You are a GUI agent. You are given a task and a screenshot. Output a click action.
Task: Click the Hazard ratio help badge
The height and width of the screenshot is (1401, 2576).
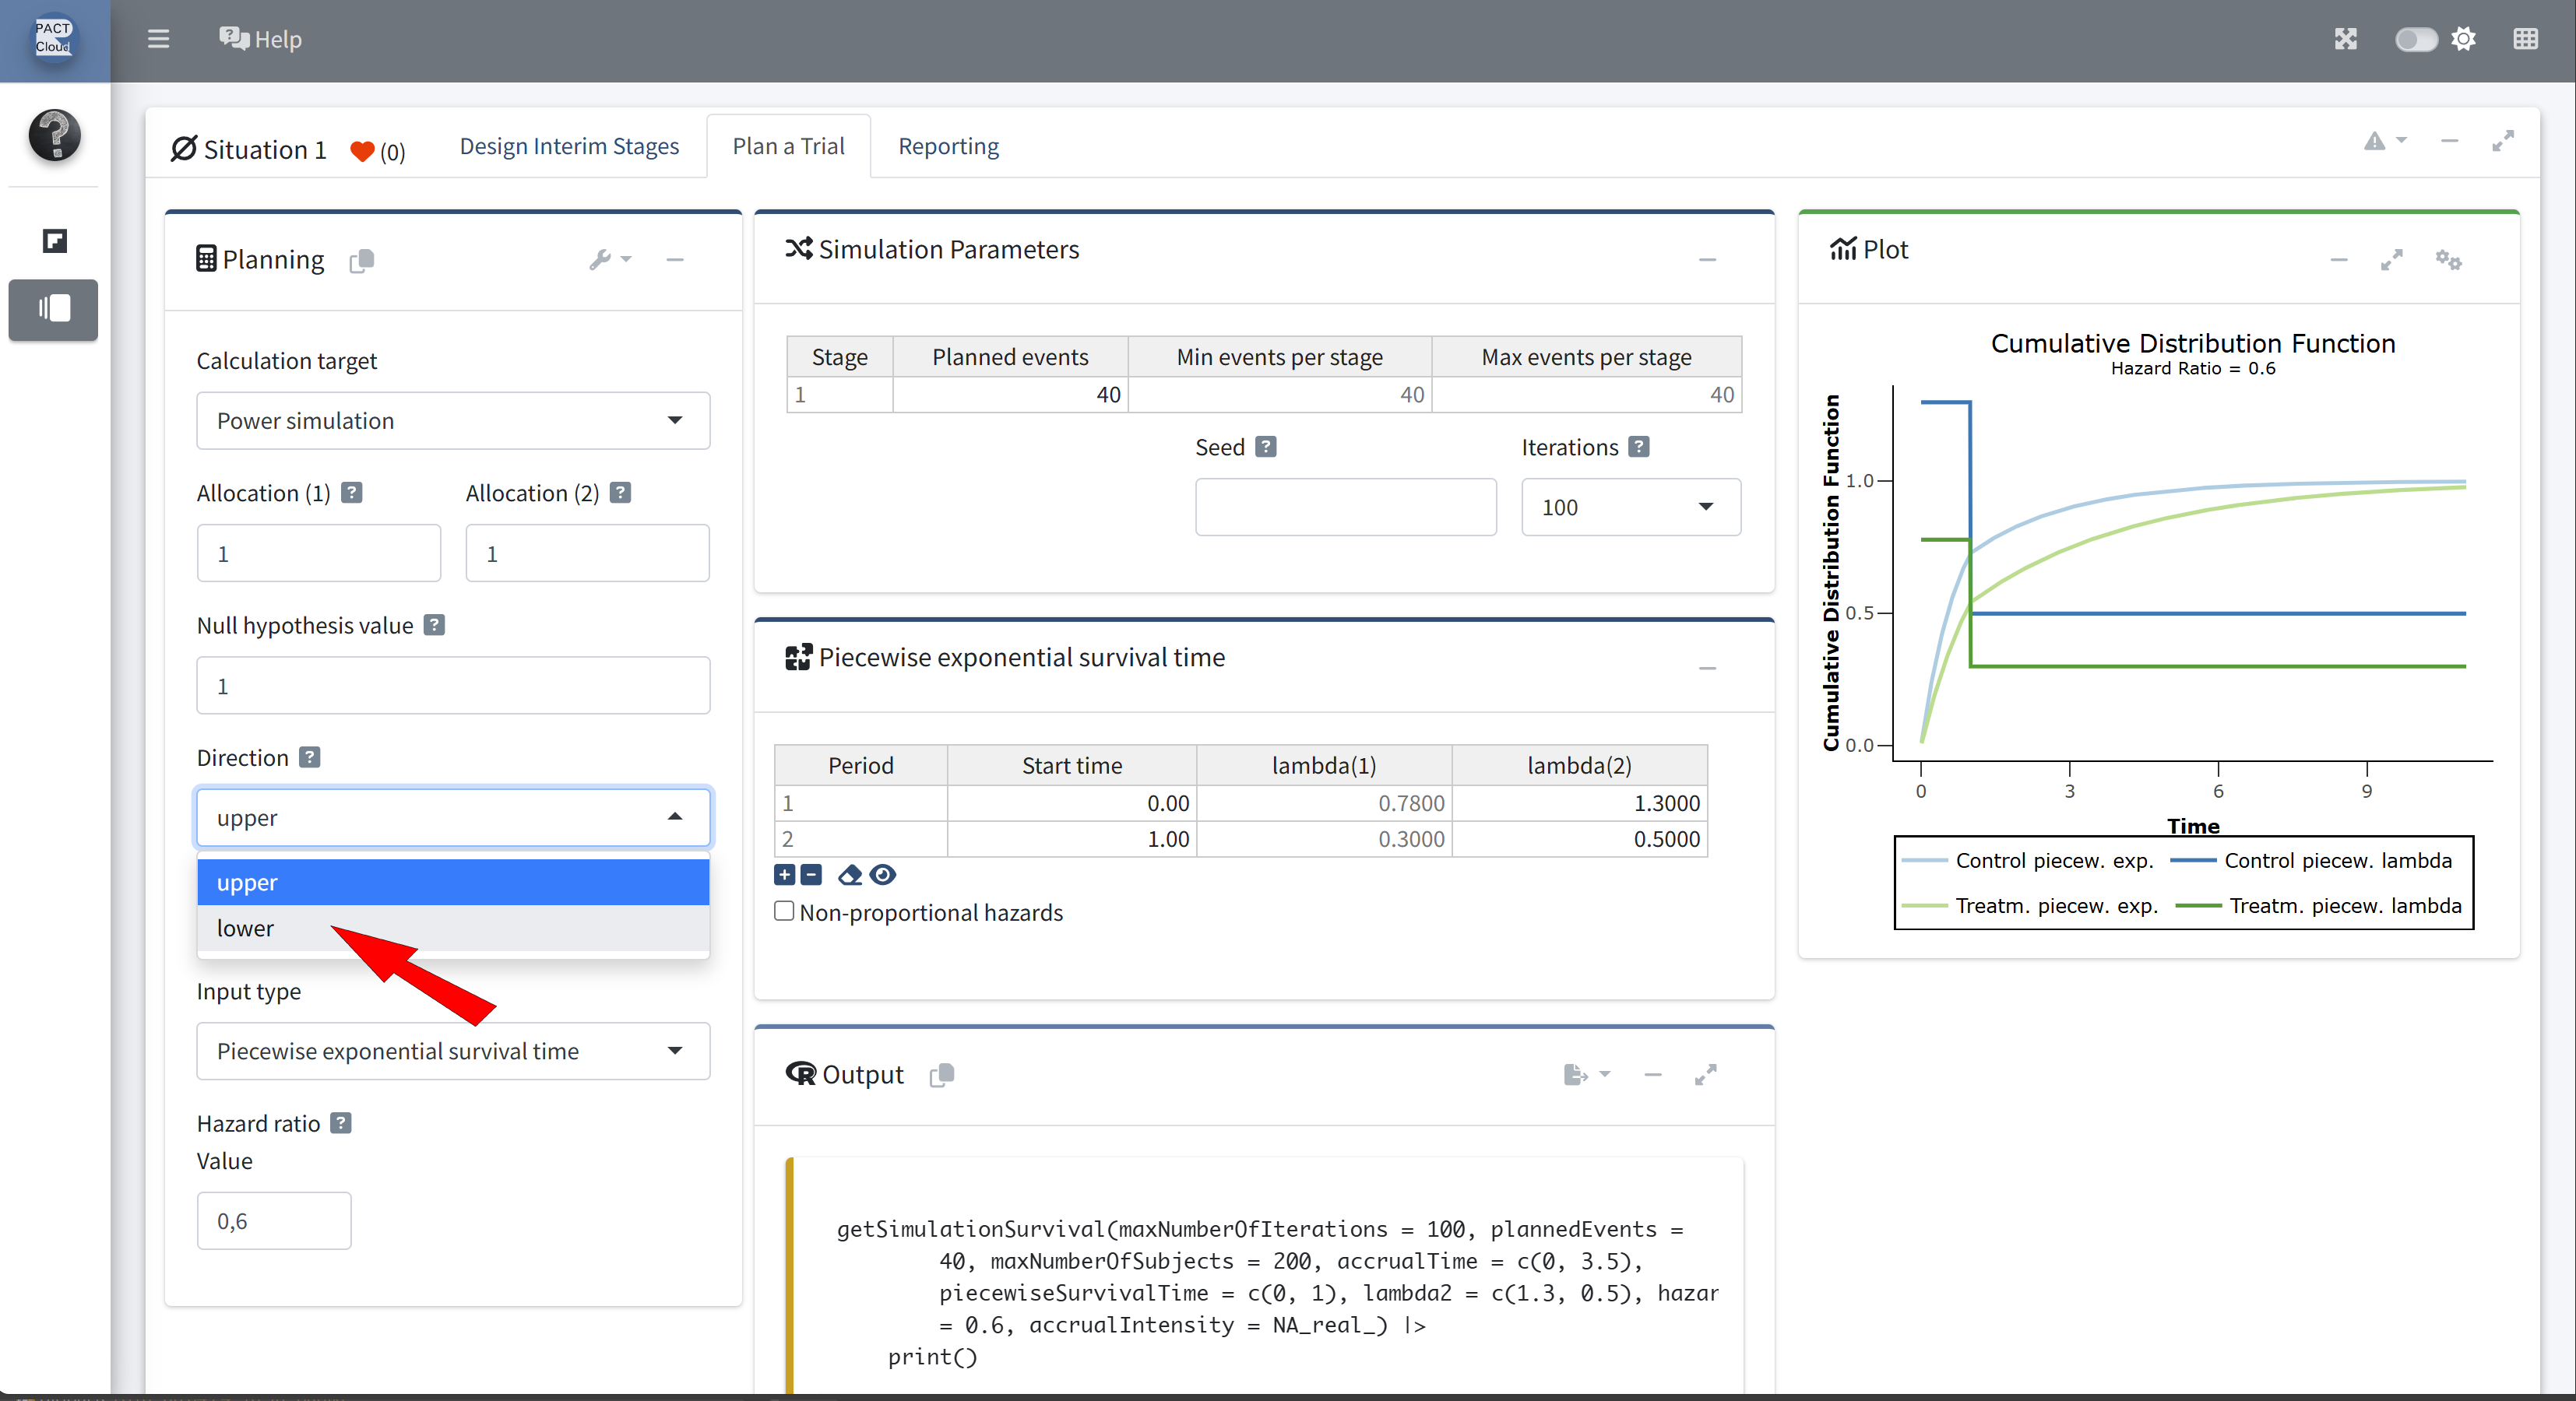(341, 1123)
